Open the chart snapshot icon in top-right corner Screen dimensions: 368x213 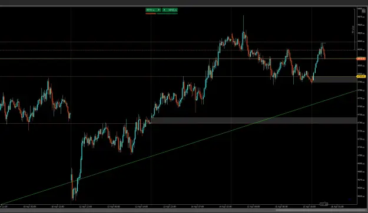tap(363, 11)
